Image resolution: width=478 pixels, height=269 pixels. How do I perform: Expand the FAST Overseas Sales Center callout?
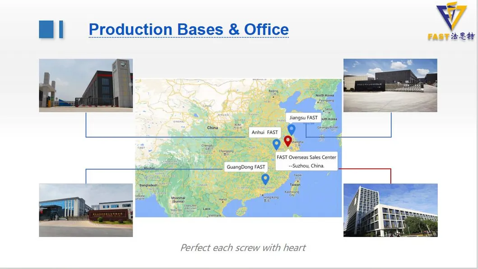click(x=306, y=160)
